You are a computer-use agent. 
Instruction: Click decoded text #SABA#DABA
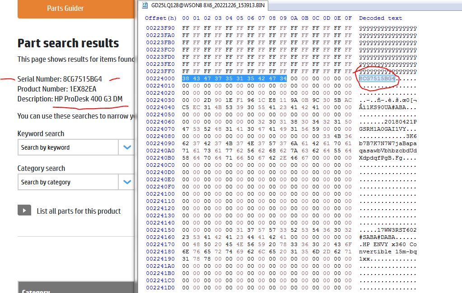377,237
